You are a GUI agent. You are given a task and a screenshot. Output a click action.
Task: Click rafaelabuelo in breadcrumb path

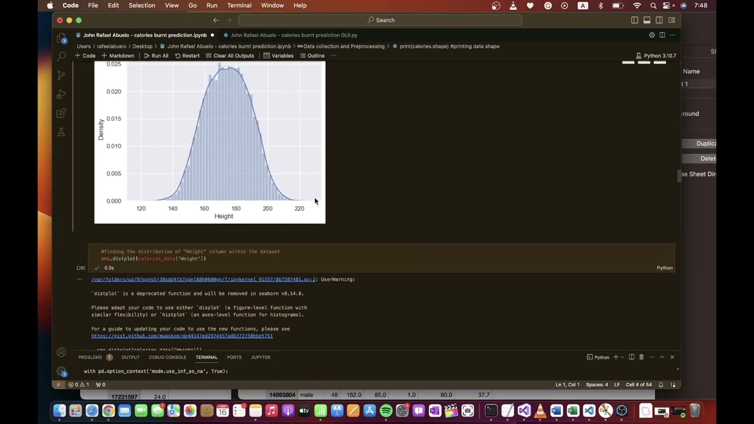[111, 46]
